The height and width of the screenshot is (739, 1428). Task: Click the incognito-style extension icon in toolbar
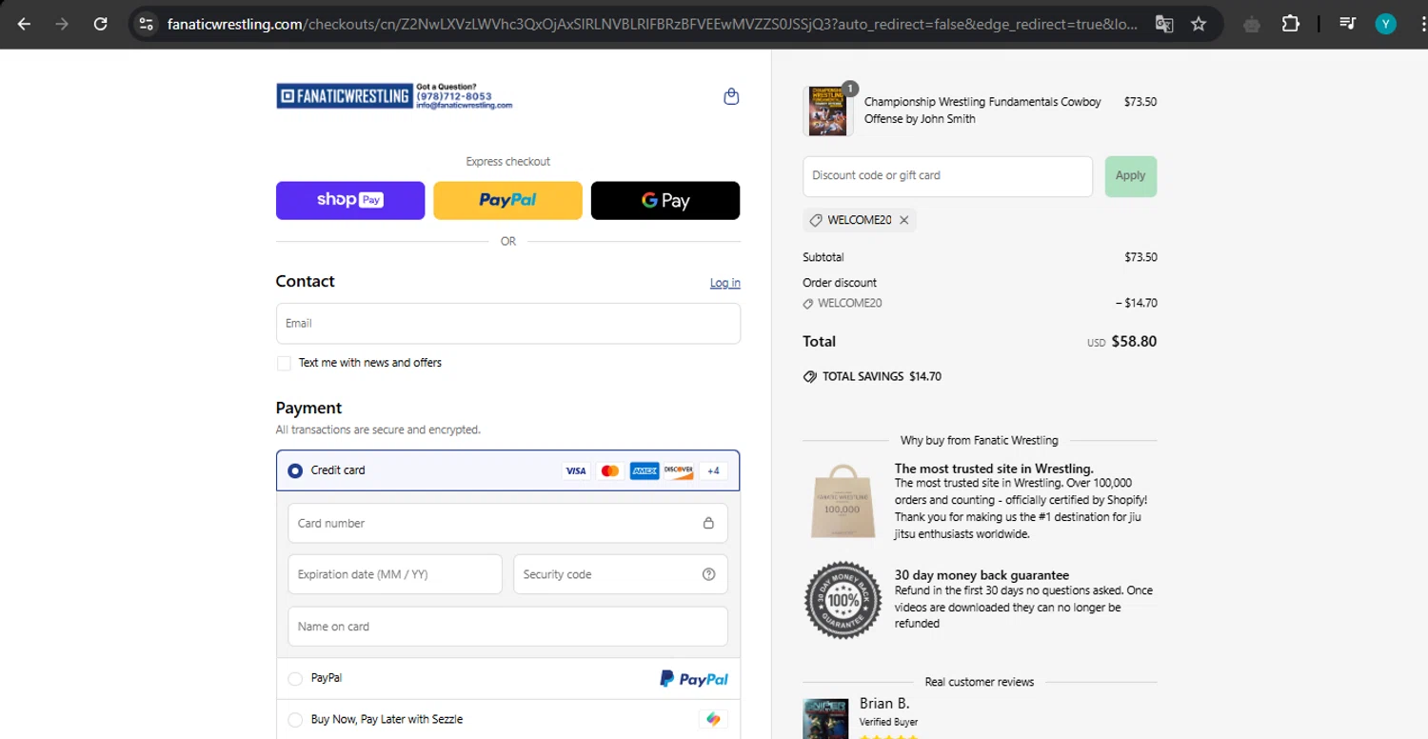1252,25
